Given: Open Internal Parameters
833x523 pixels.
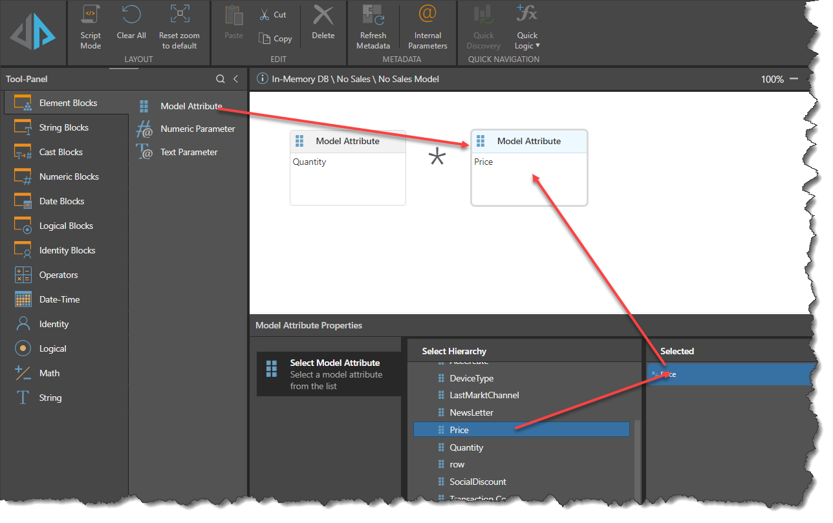Looking at the screenshot, I should [x=427, y=27].
